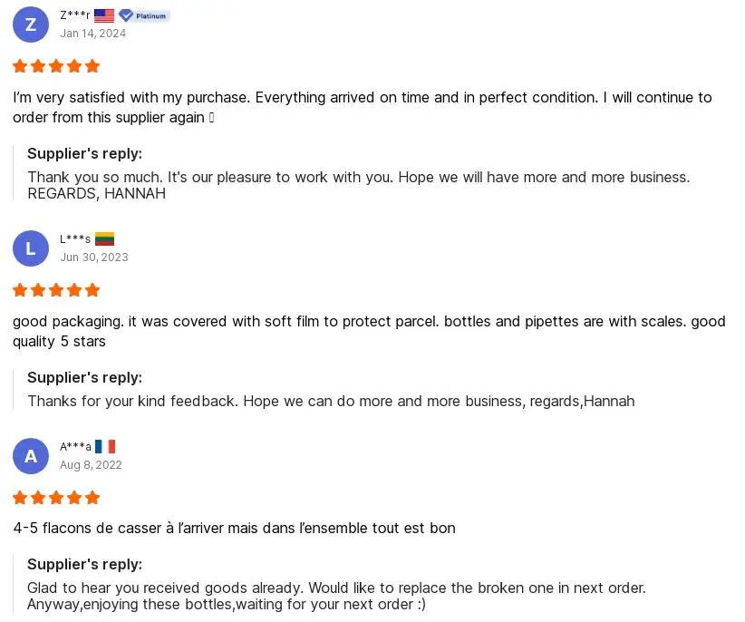745x622 pixels.
Task: Click the five-star rating under A***a
Action: 56,498
